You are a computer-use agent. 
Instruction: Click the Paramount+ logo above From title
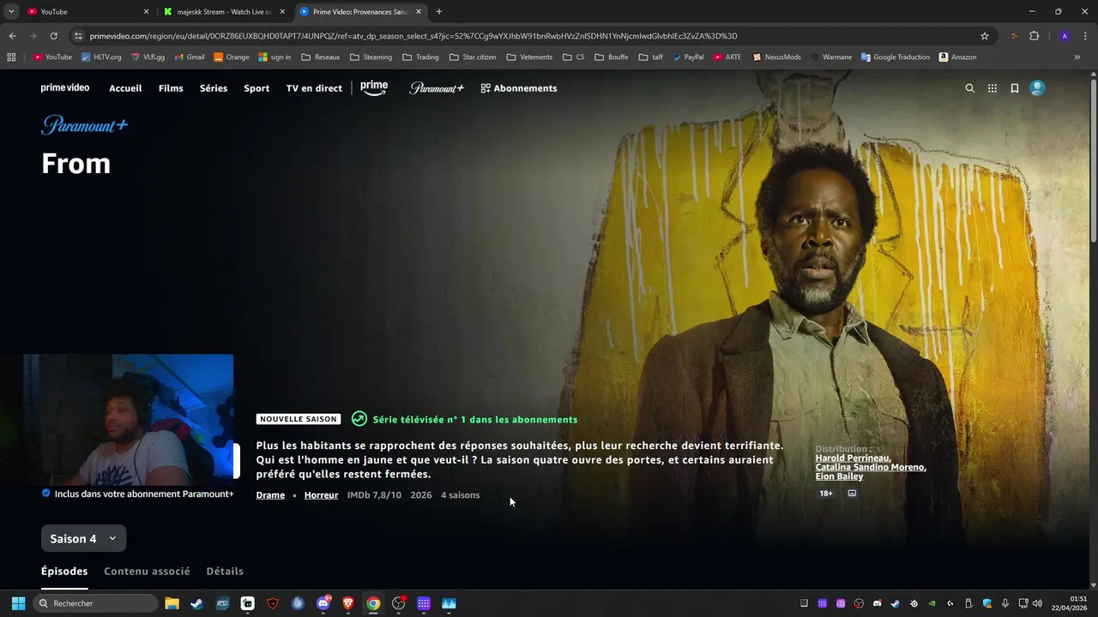[x=85, y=125]
